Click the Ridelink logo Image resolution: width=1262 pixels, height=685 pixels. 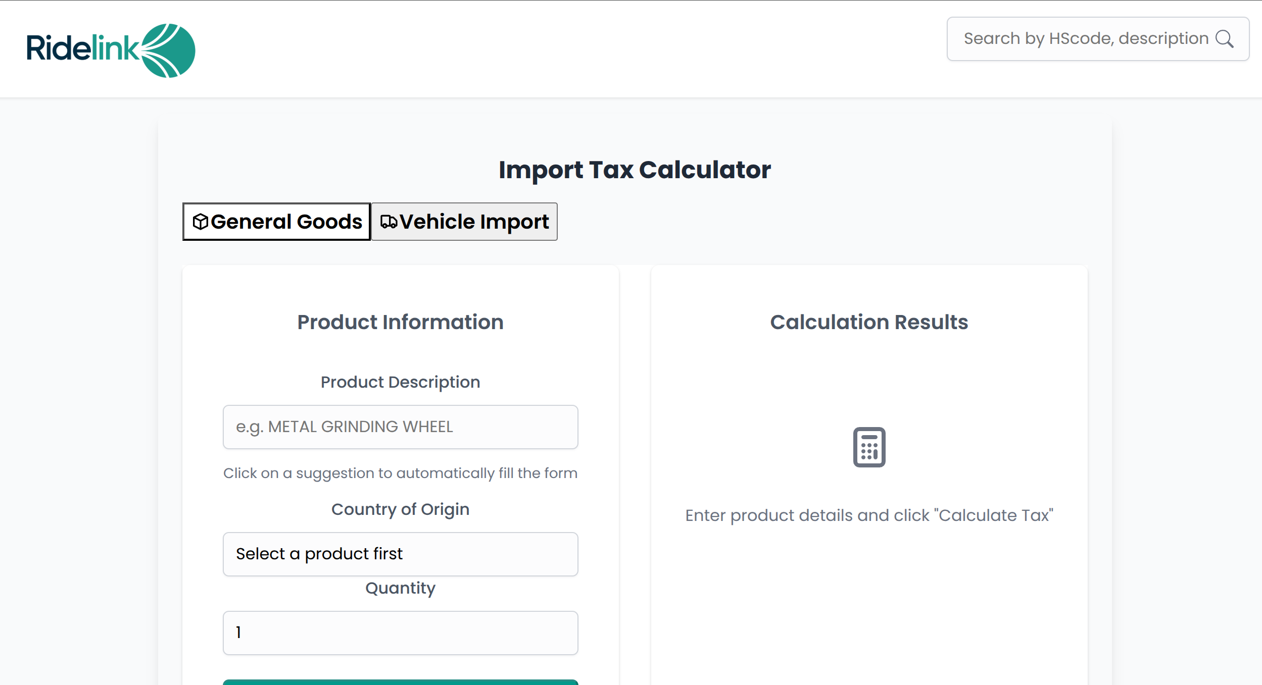click(110, 49)
